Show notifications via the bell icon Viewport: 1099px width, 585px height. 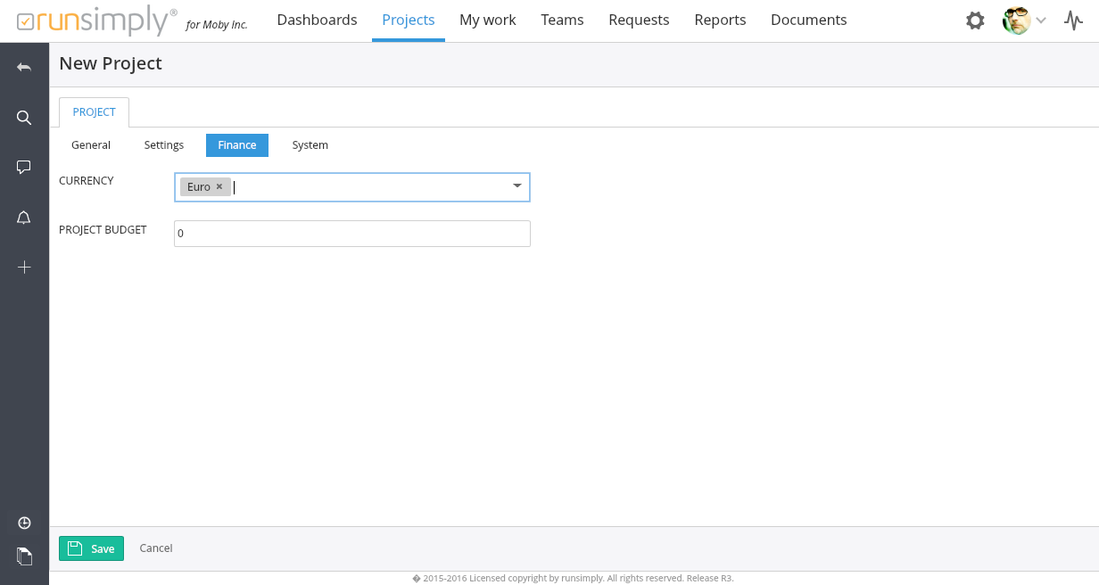24,218
